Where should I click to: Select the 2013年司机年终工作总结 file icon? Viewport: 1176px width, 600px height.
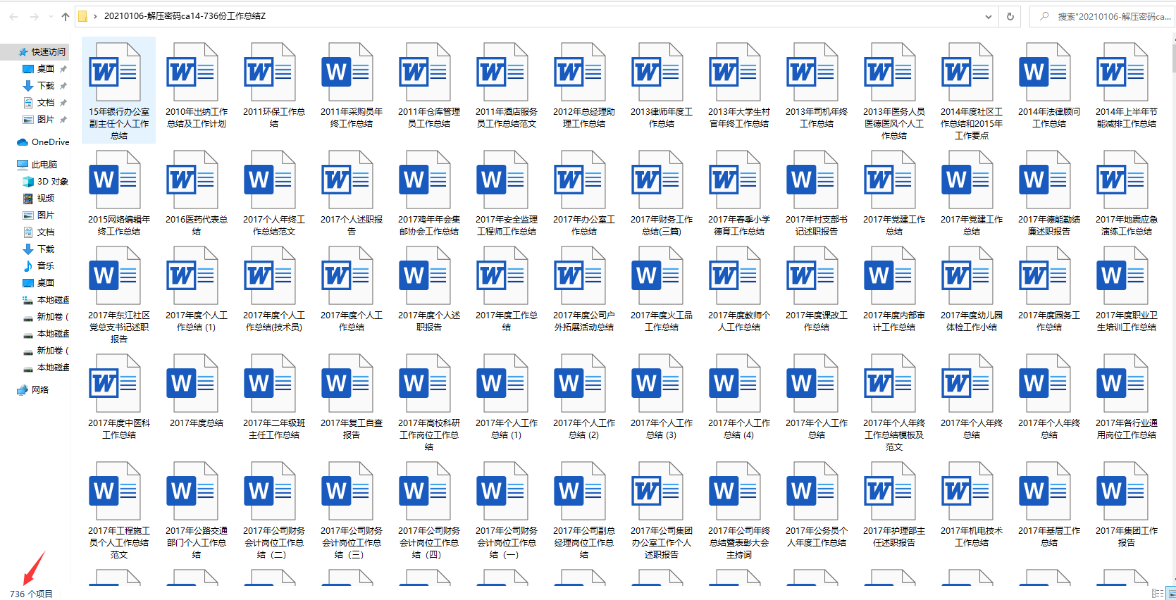[x=811, y=73]
